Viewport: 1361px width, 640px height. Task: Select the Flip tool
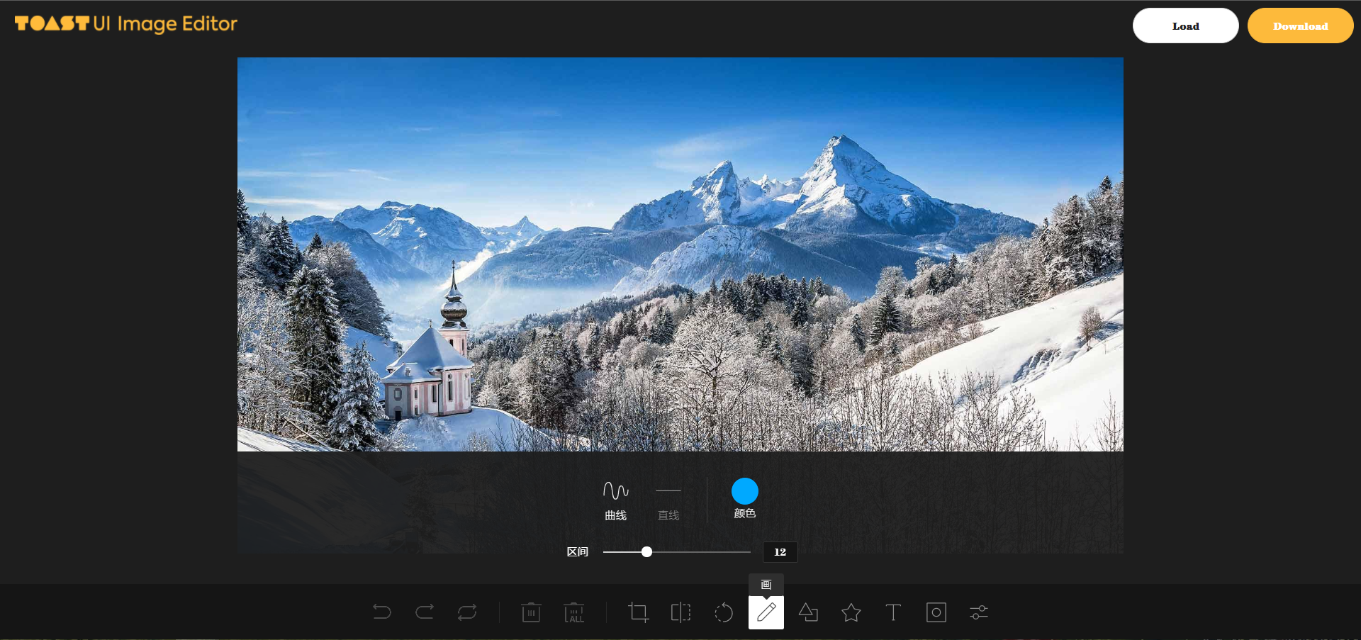click(680, 612)
